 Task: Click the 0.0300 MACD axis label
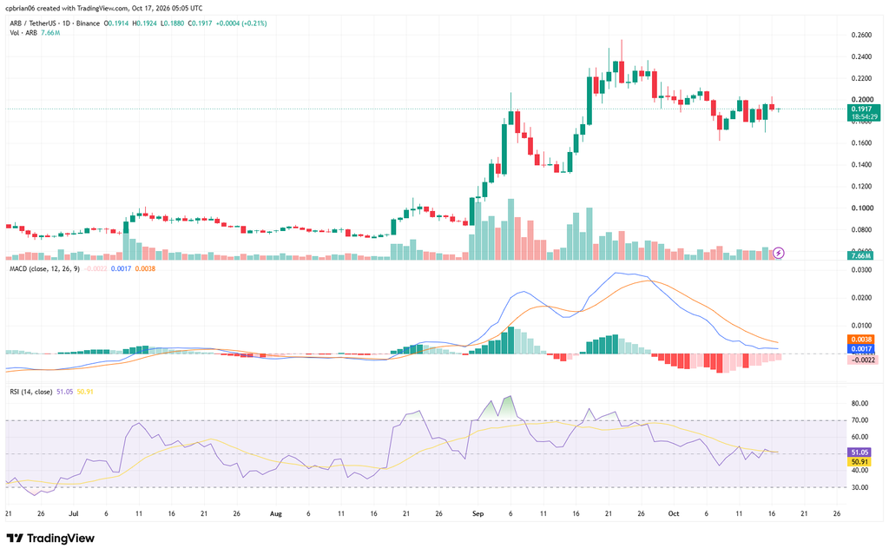click(861, 270)
